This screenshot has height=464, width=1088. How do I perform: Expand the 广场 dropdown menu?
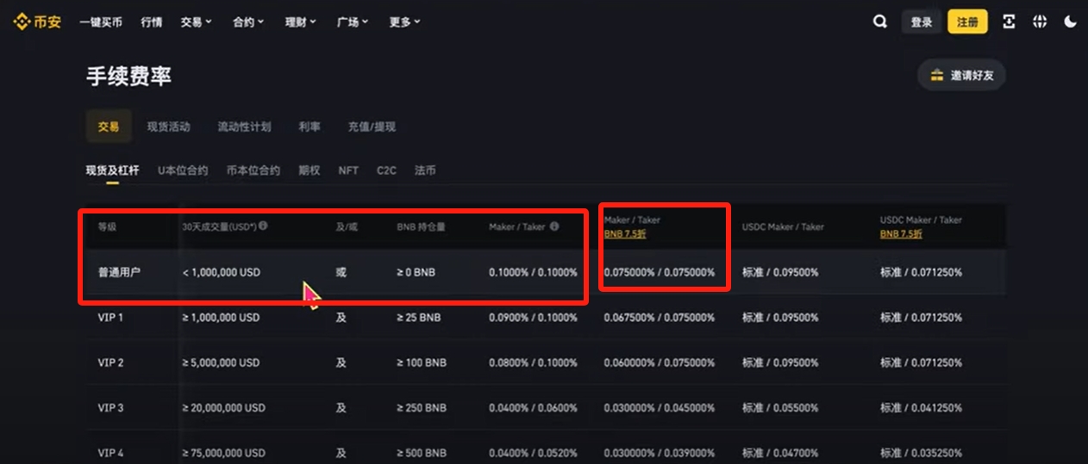tap(353, 22)
